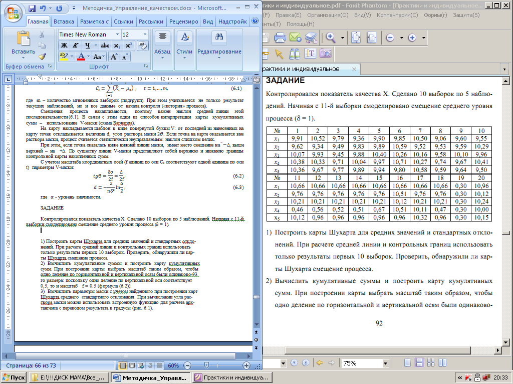Image resolution: width=513 pixels, height=384 pixels.
Task: Click the Word zoom slider handle
Action: pyautogui.click(x=206, y=365)
